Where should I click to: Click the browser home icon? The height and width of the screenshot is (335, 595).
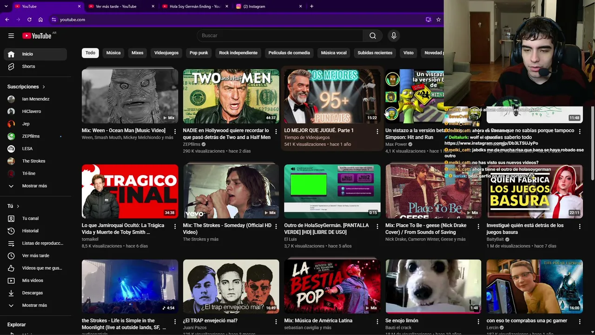pos(40,20)
